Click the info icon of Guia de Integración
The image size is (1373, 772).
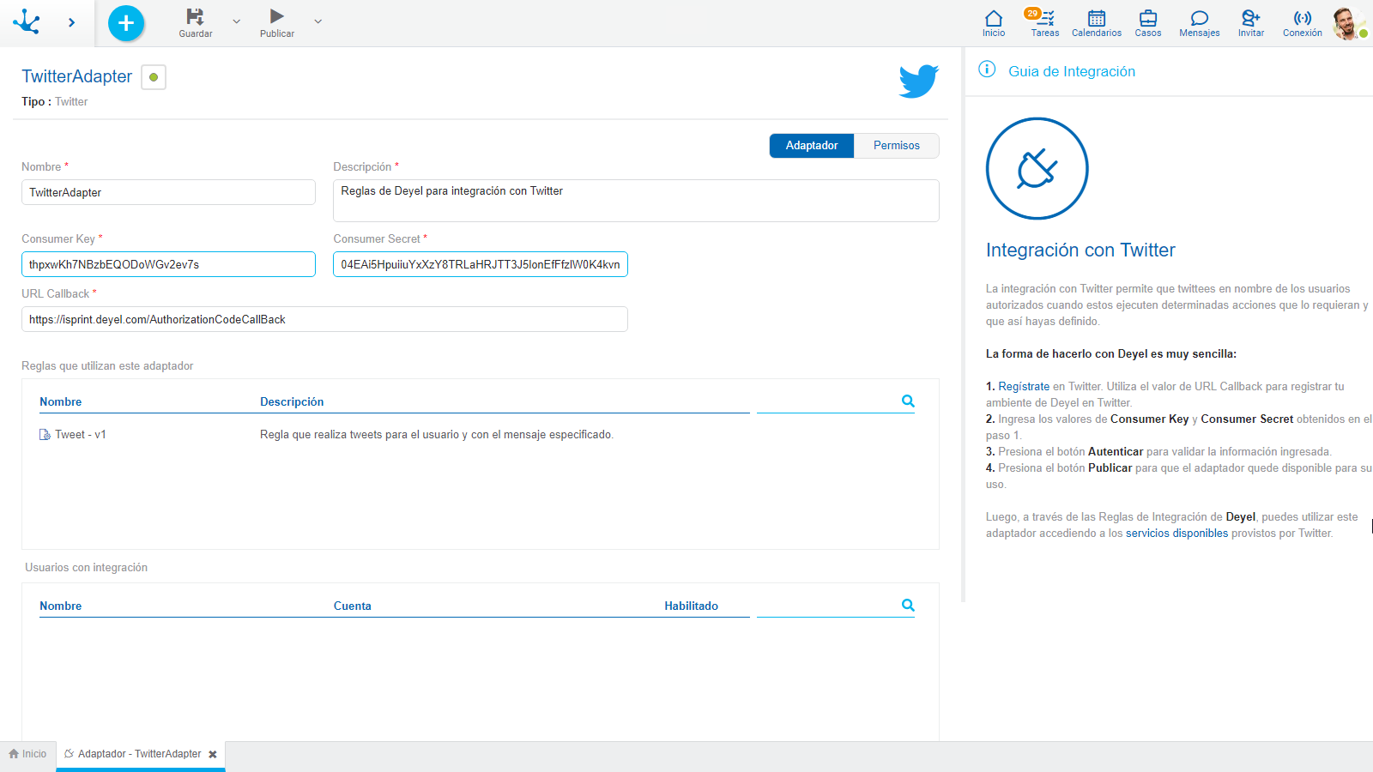[x=987, y=69]
